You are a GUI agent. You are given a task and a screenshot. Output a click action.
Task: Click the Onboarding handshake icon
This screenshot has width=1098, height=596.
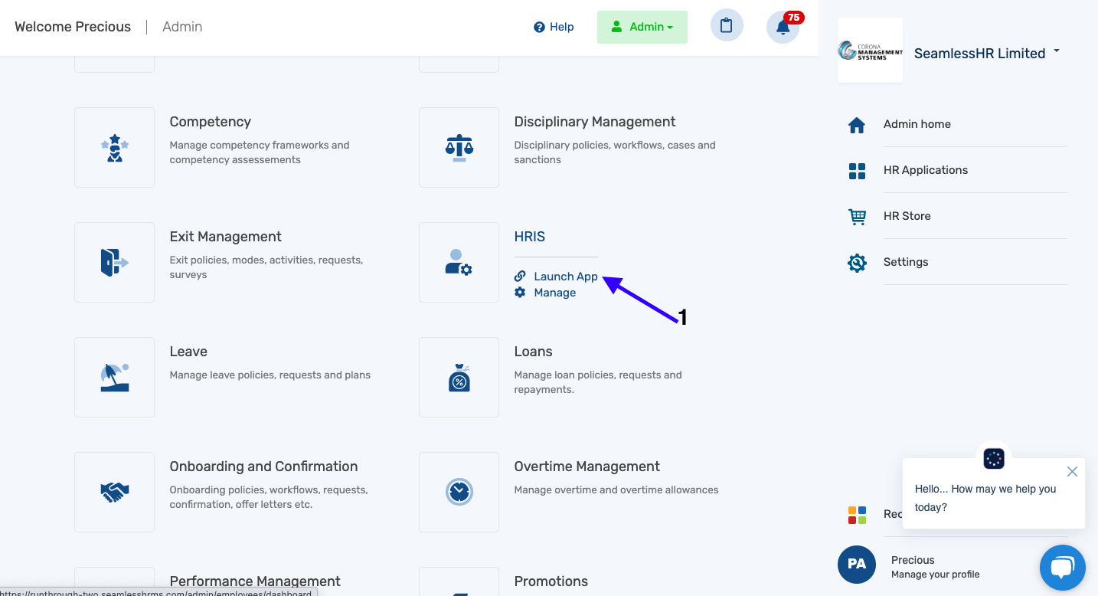coord(114,492)
